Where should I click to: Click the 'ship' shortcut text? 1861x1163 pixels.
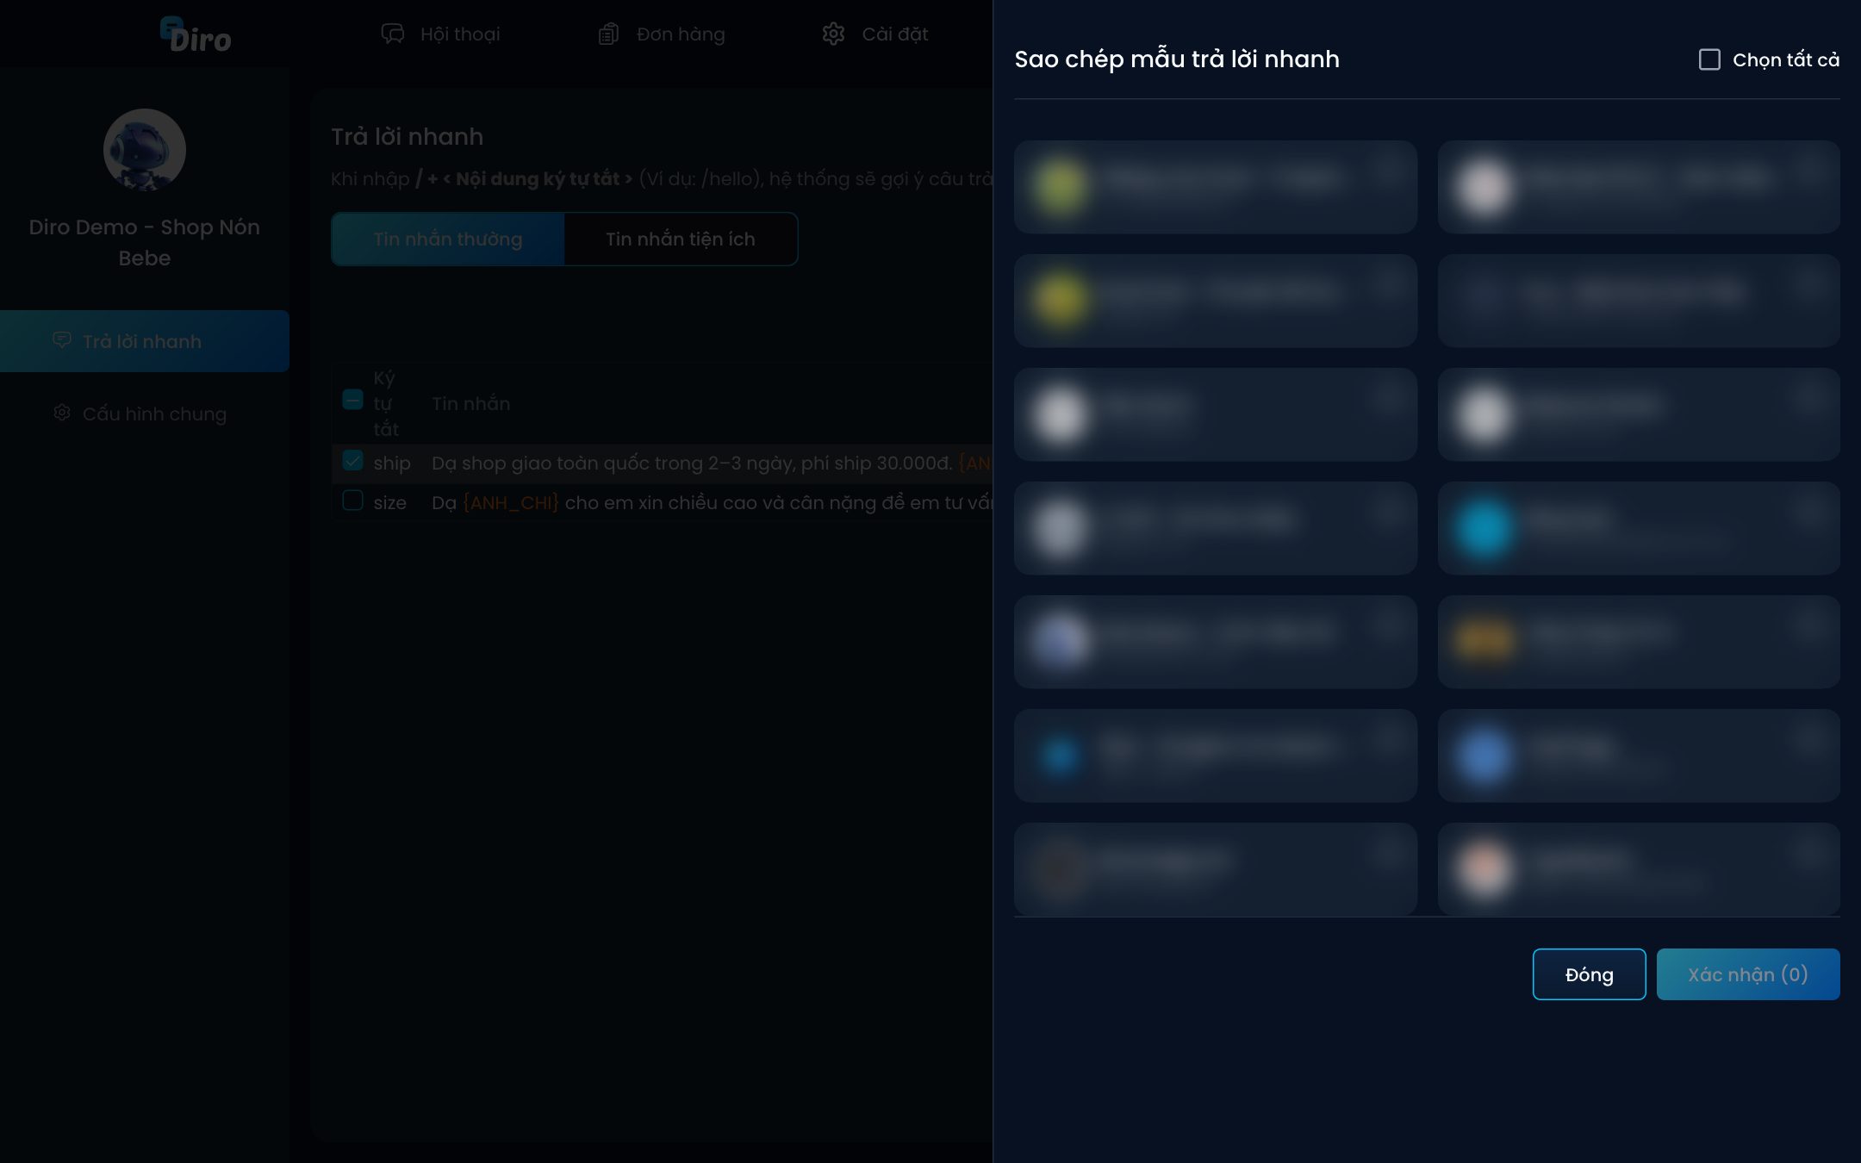click(x=392, y=463)
